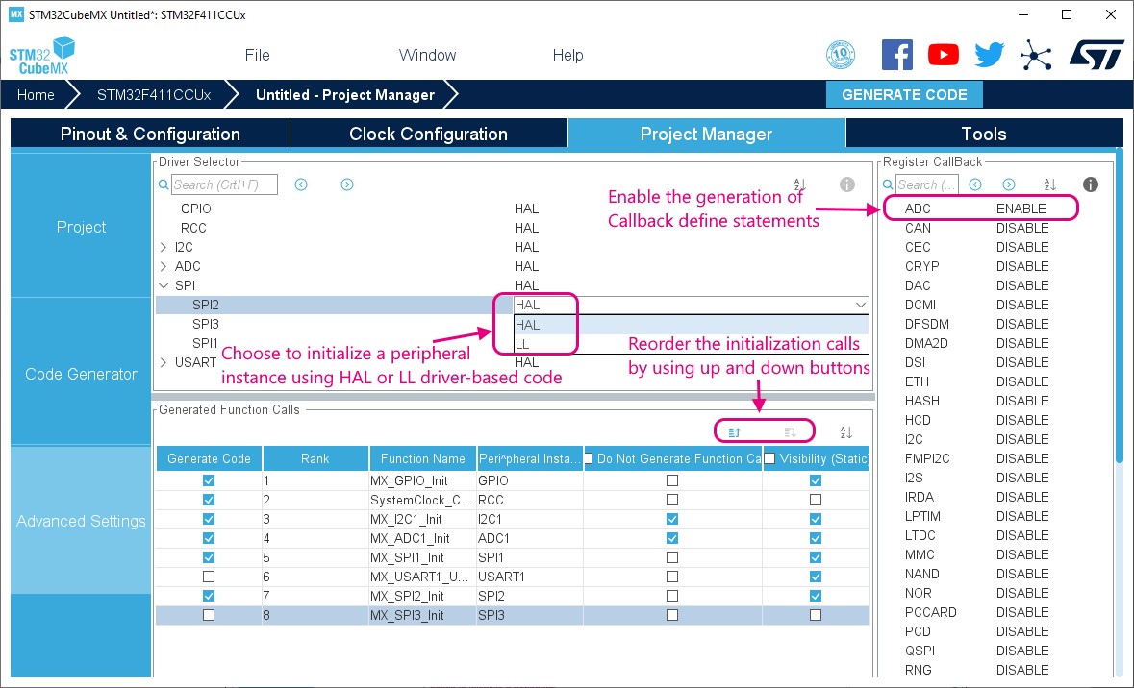Viewport: 1134px width, 688px height.
Task: Click the Function Name column header
Action: 423,458
